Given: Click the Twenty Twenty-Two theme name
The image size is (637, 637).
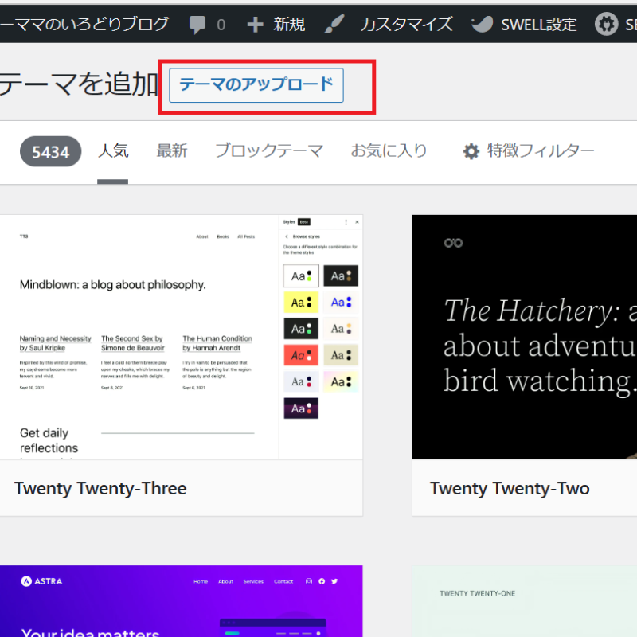Looking at the screenshot, I should [510, 488].
